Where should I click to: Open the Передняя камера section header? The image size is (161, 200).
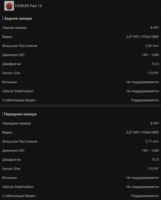(20, 114)
